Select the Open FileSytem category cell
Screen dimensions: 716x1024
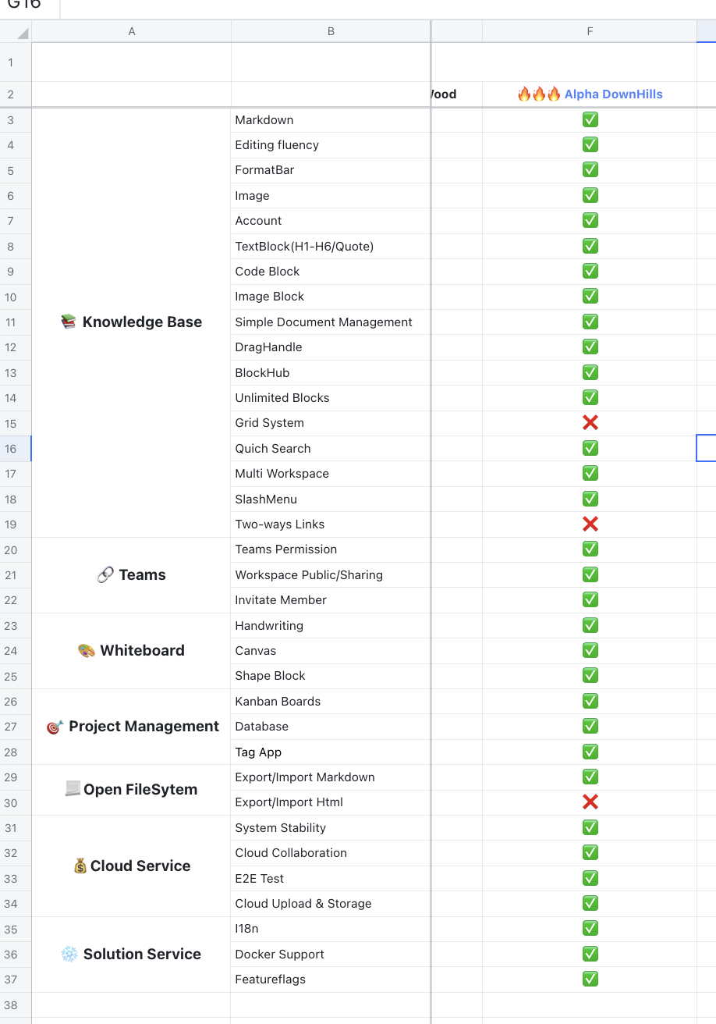(131, 789)
